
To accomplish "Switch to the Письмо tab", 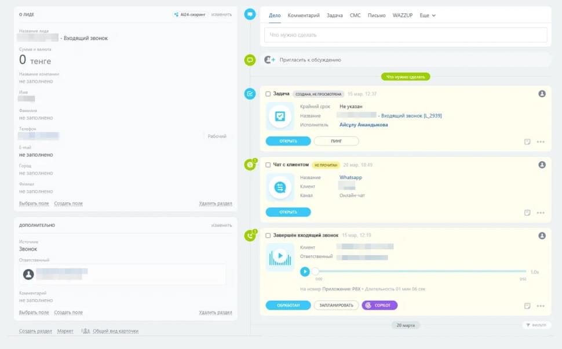I will click(377, 16).
